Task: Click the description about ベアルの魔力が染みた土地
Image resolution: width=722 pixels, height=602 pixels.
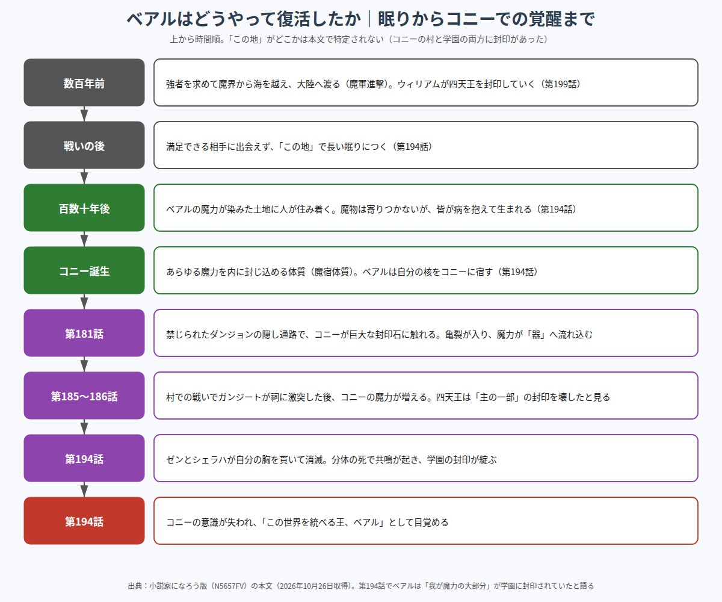Action: point(426,208)
